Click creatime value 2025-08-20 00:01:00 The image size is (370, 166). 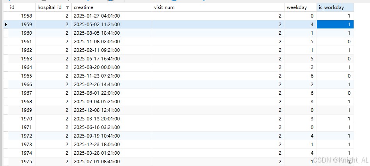97,67
